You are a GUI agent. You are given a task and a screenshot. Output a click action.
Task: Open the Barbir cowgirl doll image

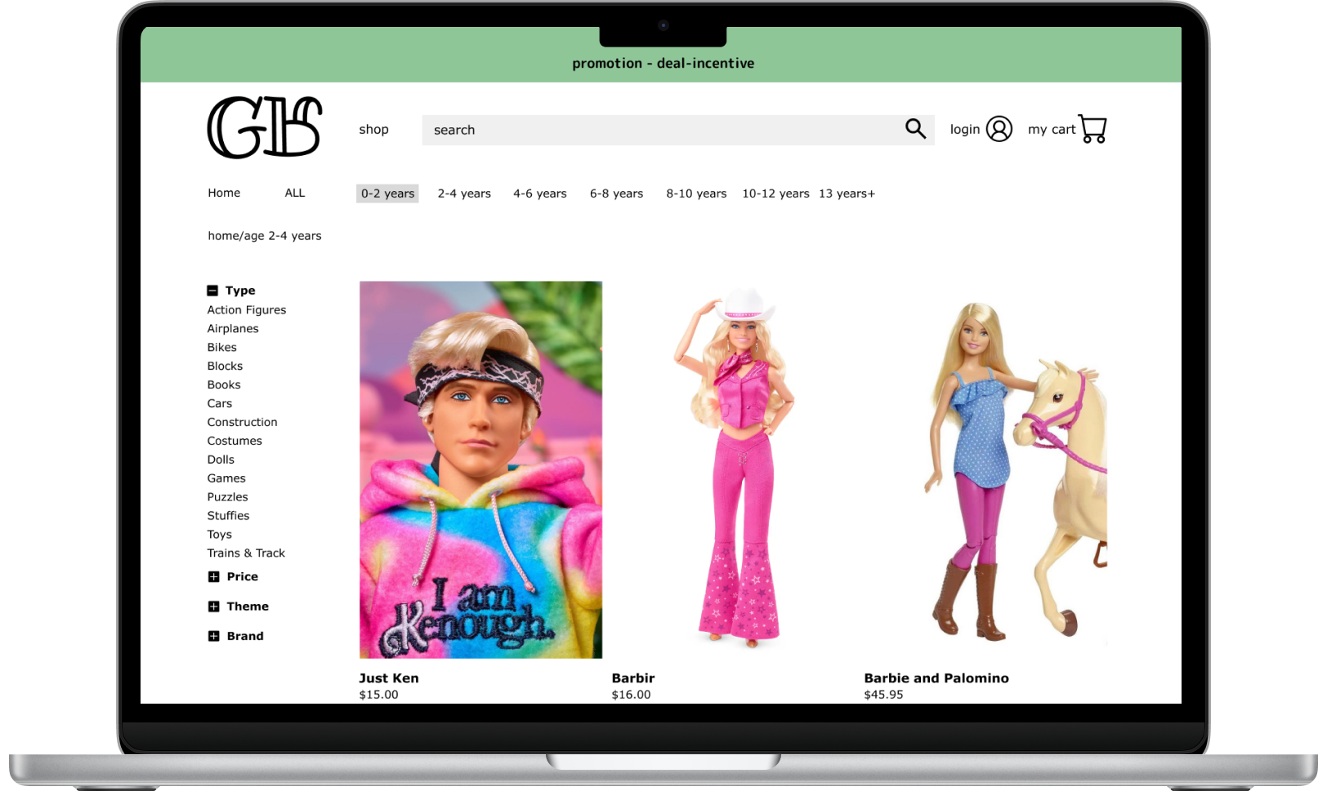pos(734,469)
